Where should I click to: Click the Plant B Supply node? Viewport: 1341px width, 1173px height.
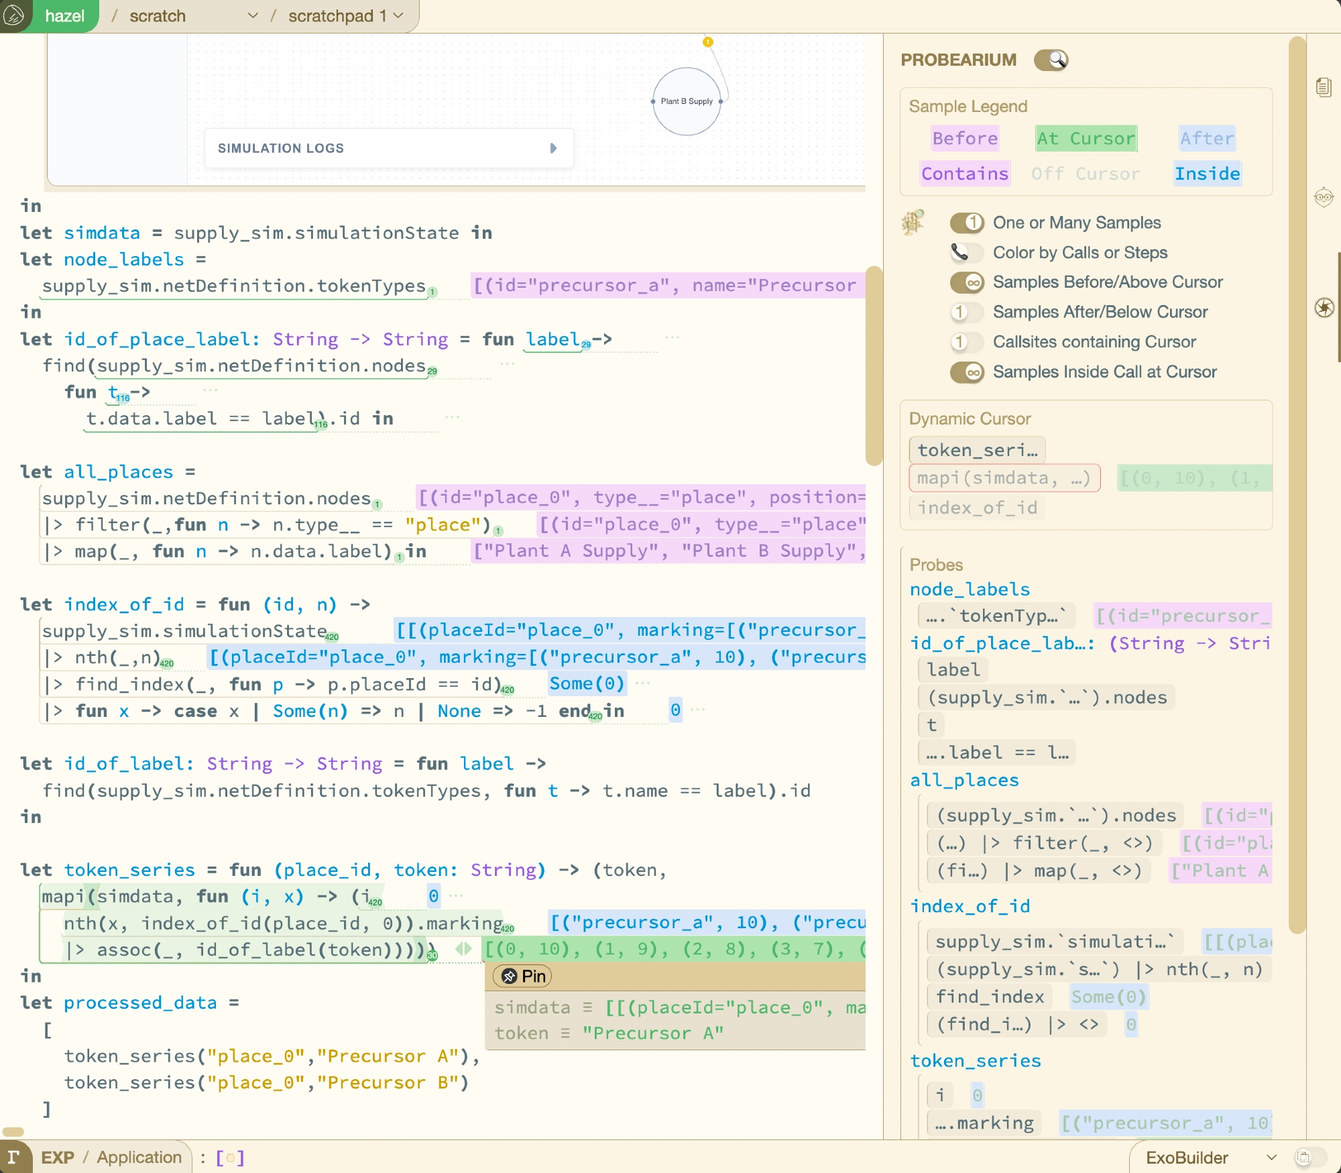coord(687,101)
